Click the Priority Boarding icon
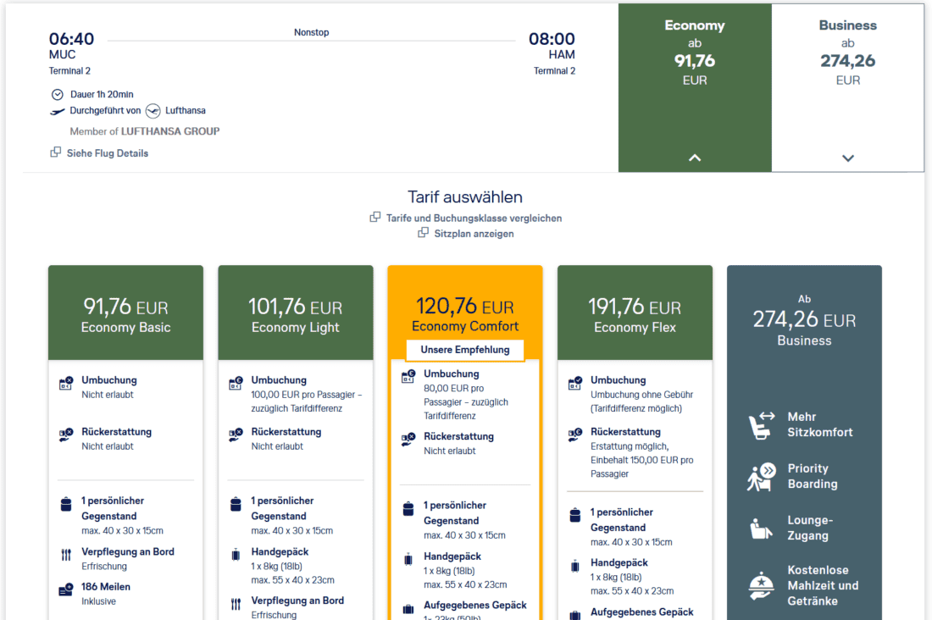Viewport: 932px width, 620px height. click(762, 477)
